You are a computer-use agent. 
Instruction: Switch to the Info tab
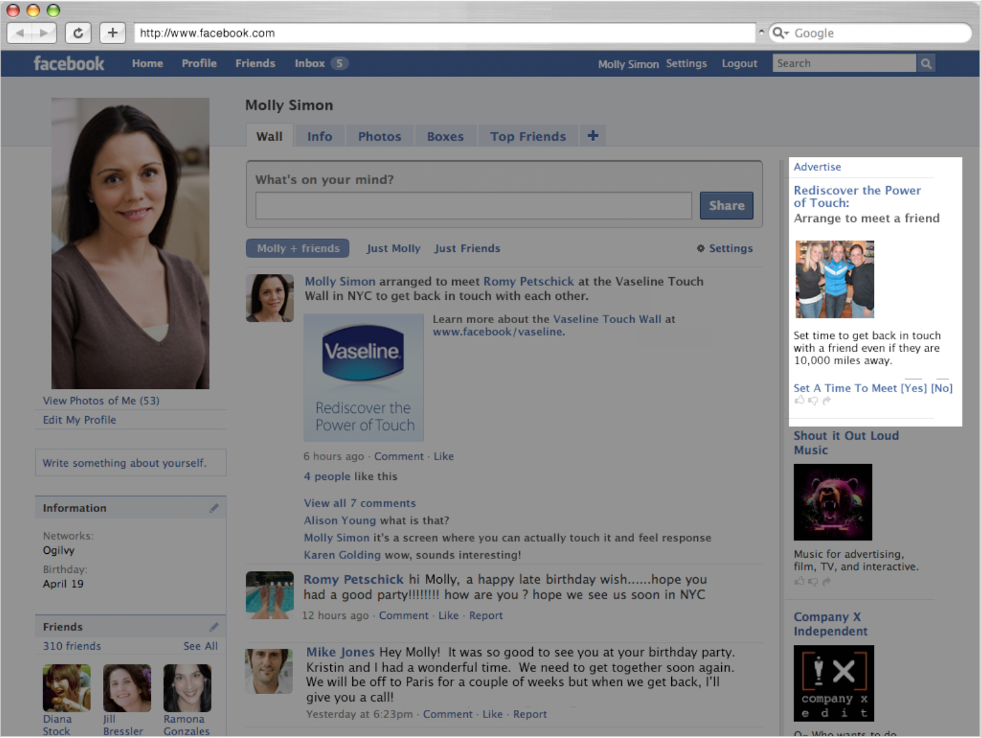pyautogui.click(x=320, y=136)
